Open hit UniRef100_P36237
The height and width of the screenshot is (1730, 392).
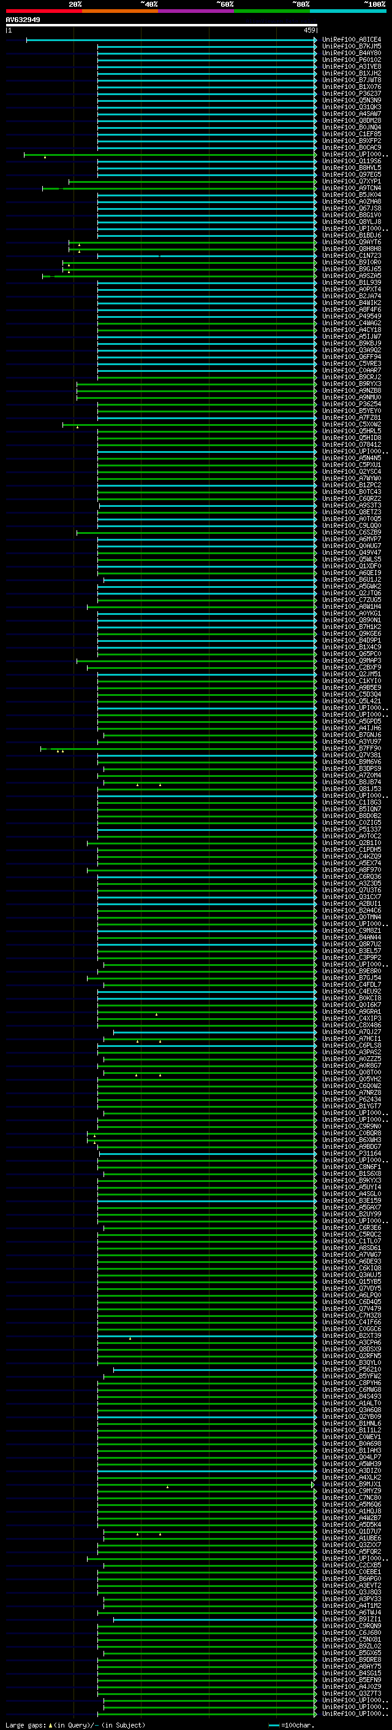(x=352, y=93)
